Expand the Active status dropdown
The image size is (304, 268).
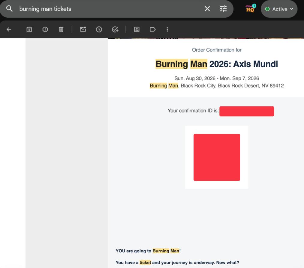(x=279, y=9)
